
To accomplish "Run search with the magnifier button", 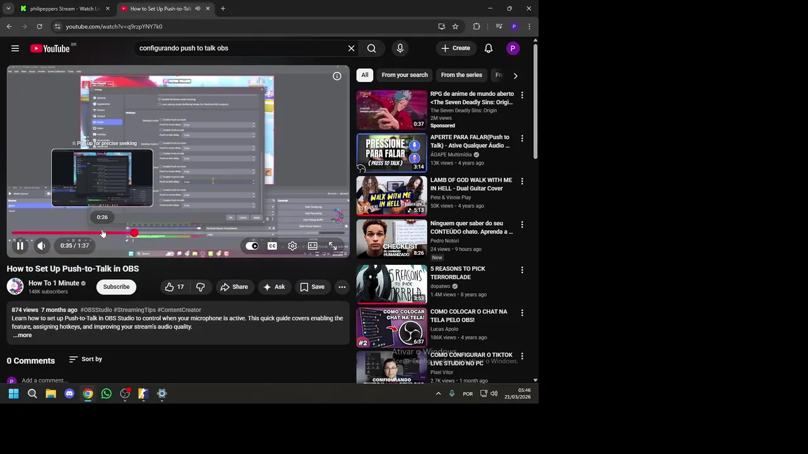I will pyautogui.click(x=372, y=49).
